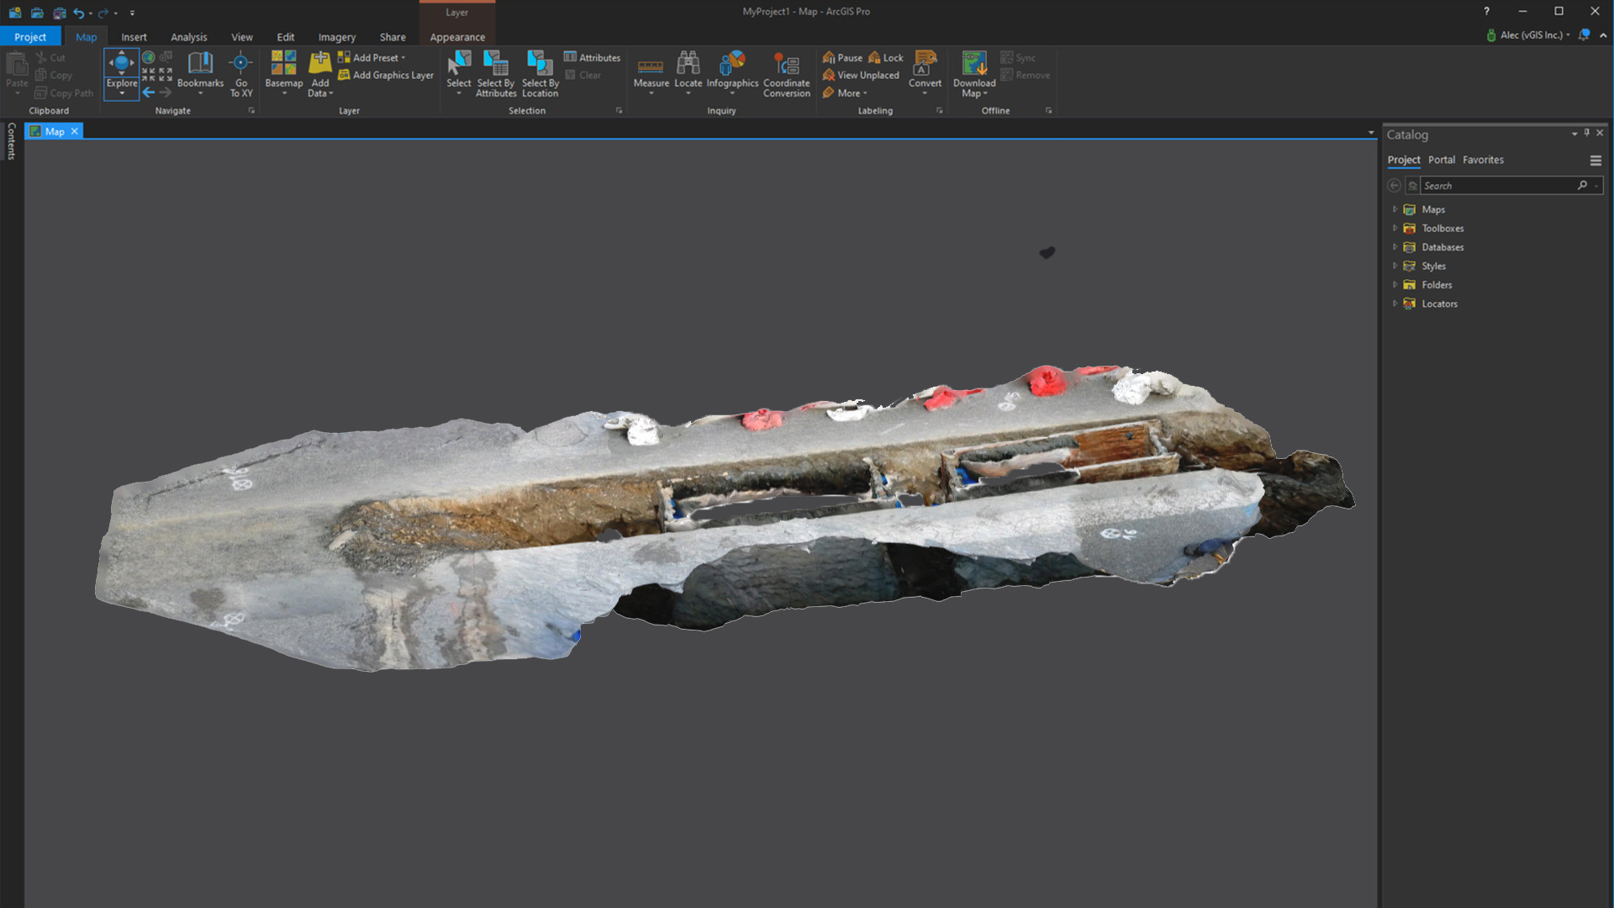Enable Lock labels
Image resolution: width=1614 pixels, height=908 pixels.
point(886,57)
